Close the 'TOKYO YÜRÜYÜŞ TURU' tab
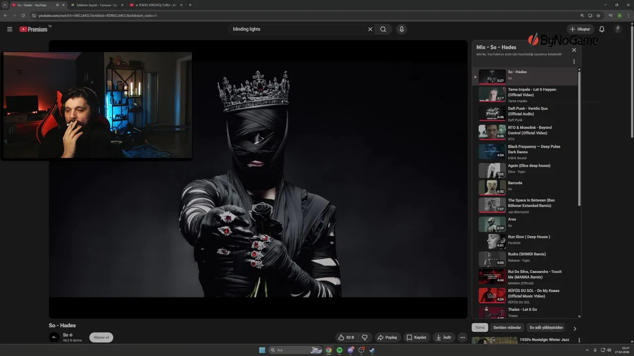 [x=181, y=5]
